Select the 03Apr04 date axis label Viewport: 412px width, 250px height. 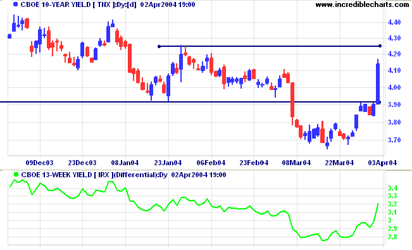(382, 163)
